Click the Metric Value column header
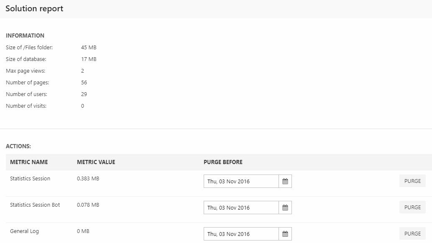This screenshot has width=432, height=243. [96, 162]
